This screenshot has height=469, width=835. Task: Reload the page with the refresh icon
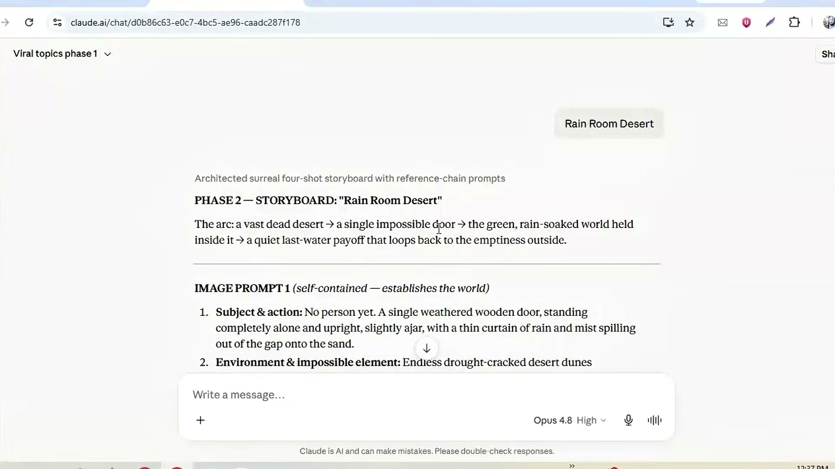pyautogui.click(x=29, y=22)
